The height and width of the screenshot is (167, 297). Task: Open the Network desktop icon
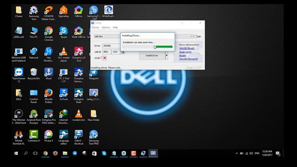click(x=34, y=53)
